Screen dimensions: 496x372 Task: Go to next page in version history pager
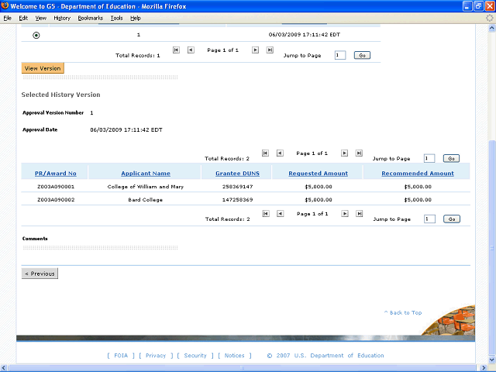tap(255, 50)
